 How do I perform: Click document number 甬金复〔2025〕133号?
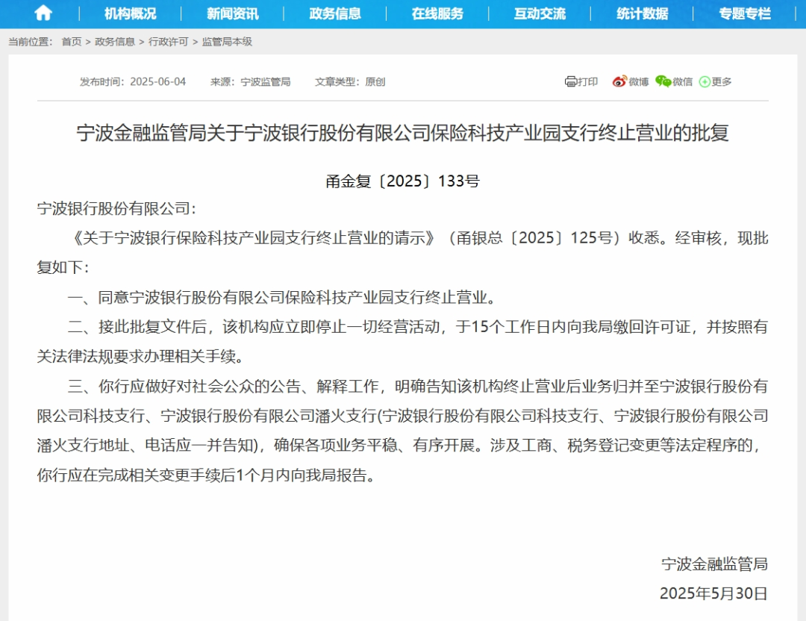click(402, 181)
